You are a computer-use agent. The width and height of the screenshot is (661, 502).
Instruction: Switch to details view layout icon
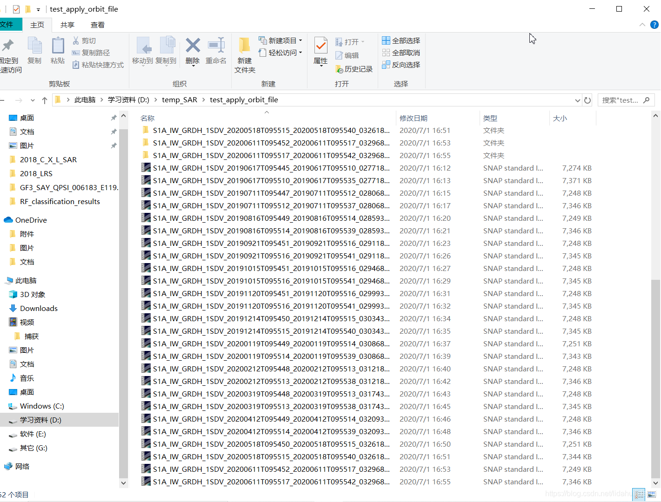click(639, 495)
